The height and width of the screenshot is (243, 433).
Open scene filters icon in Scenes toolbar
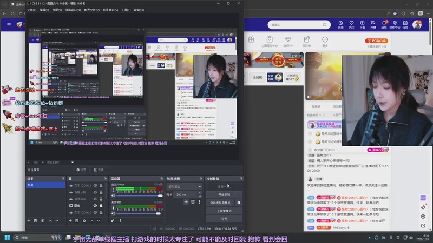pyautogui.click(x=43, y=221)
